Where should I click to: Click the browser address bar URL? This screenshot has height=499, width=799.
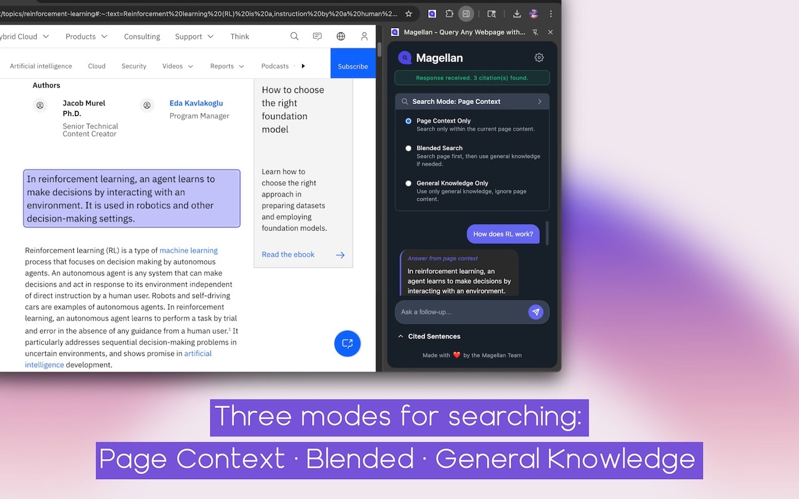point(200,13)
